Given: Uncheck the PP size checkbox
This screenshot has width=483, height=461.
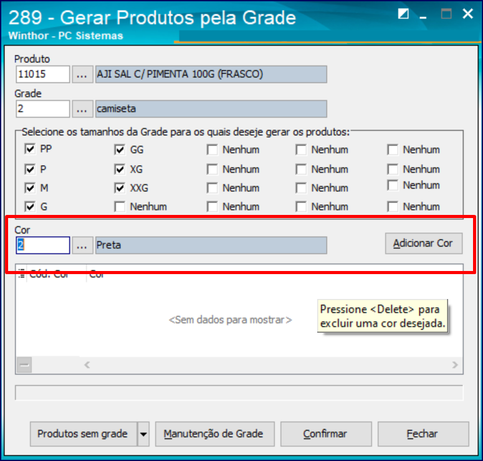Looking at the screenshot, I should pyautogui.click(x=30, y=150).
